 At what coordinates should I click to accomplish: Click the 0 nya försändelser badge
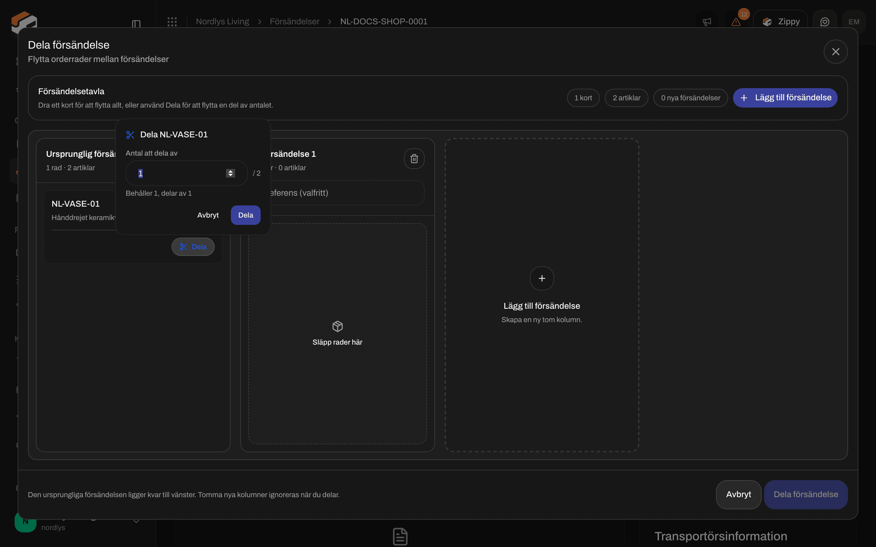(690, 98)
